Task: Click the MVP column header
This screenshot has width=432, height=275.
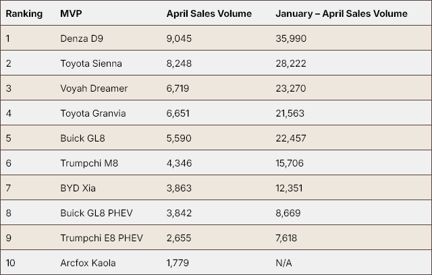Action: point(70,13)
